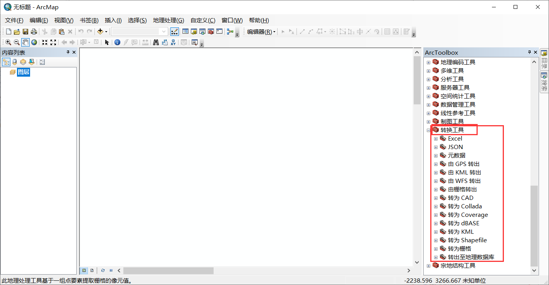Expand the 转为 CAD toolset
Viewport: 549px width, 285px height.
436,198
